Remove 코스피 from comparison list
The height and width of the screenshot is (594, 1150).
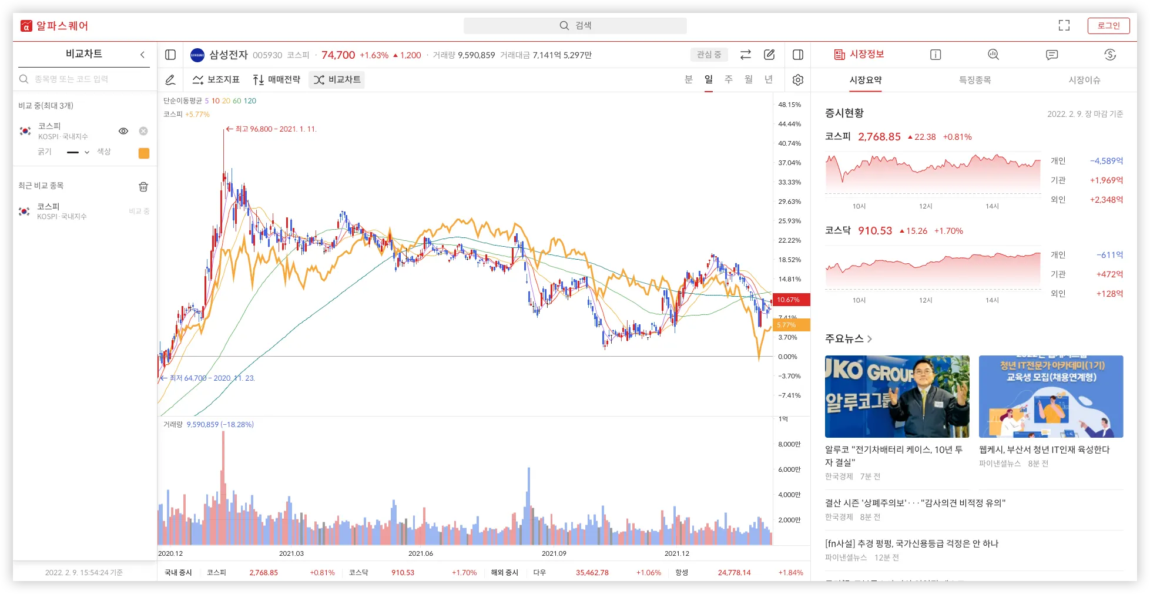click(x=143, y=131)
